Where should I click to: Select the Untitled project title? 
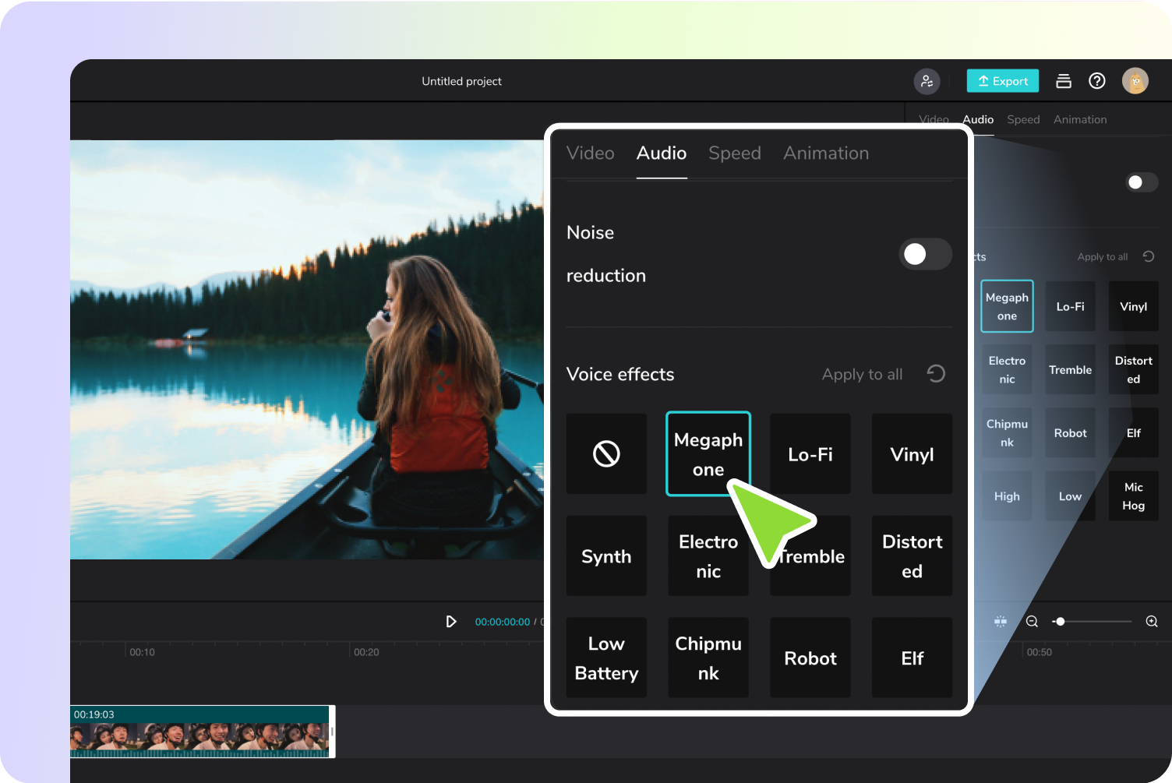tap(461, 81)
